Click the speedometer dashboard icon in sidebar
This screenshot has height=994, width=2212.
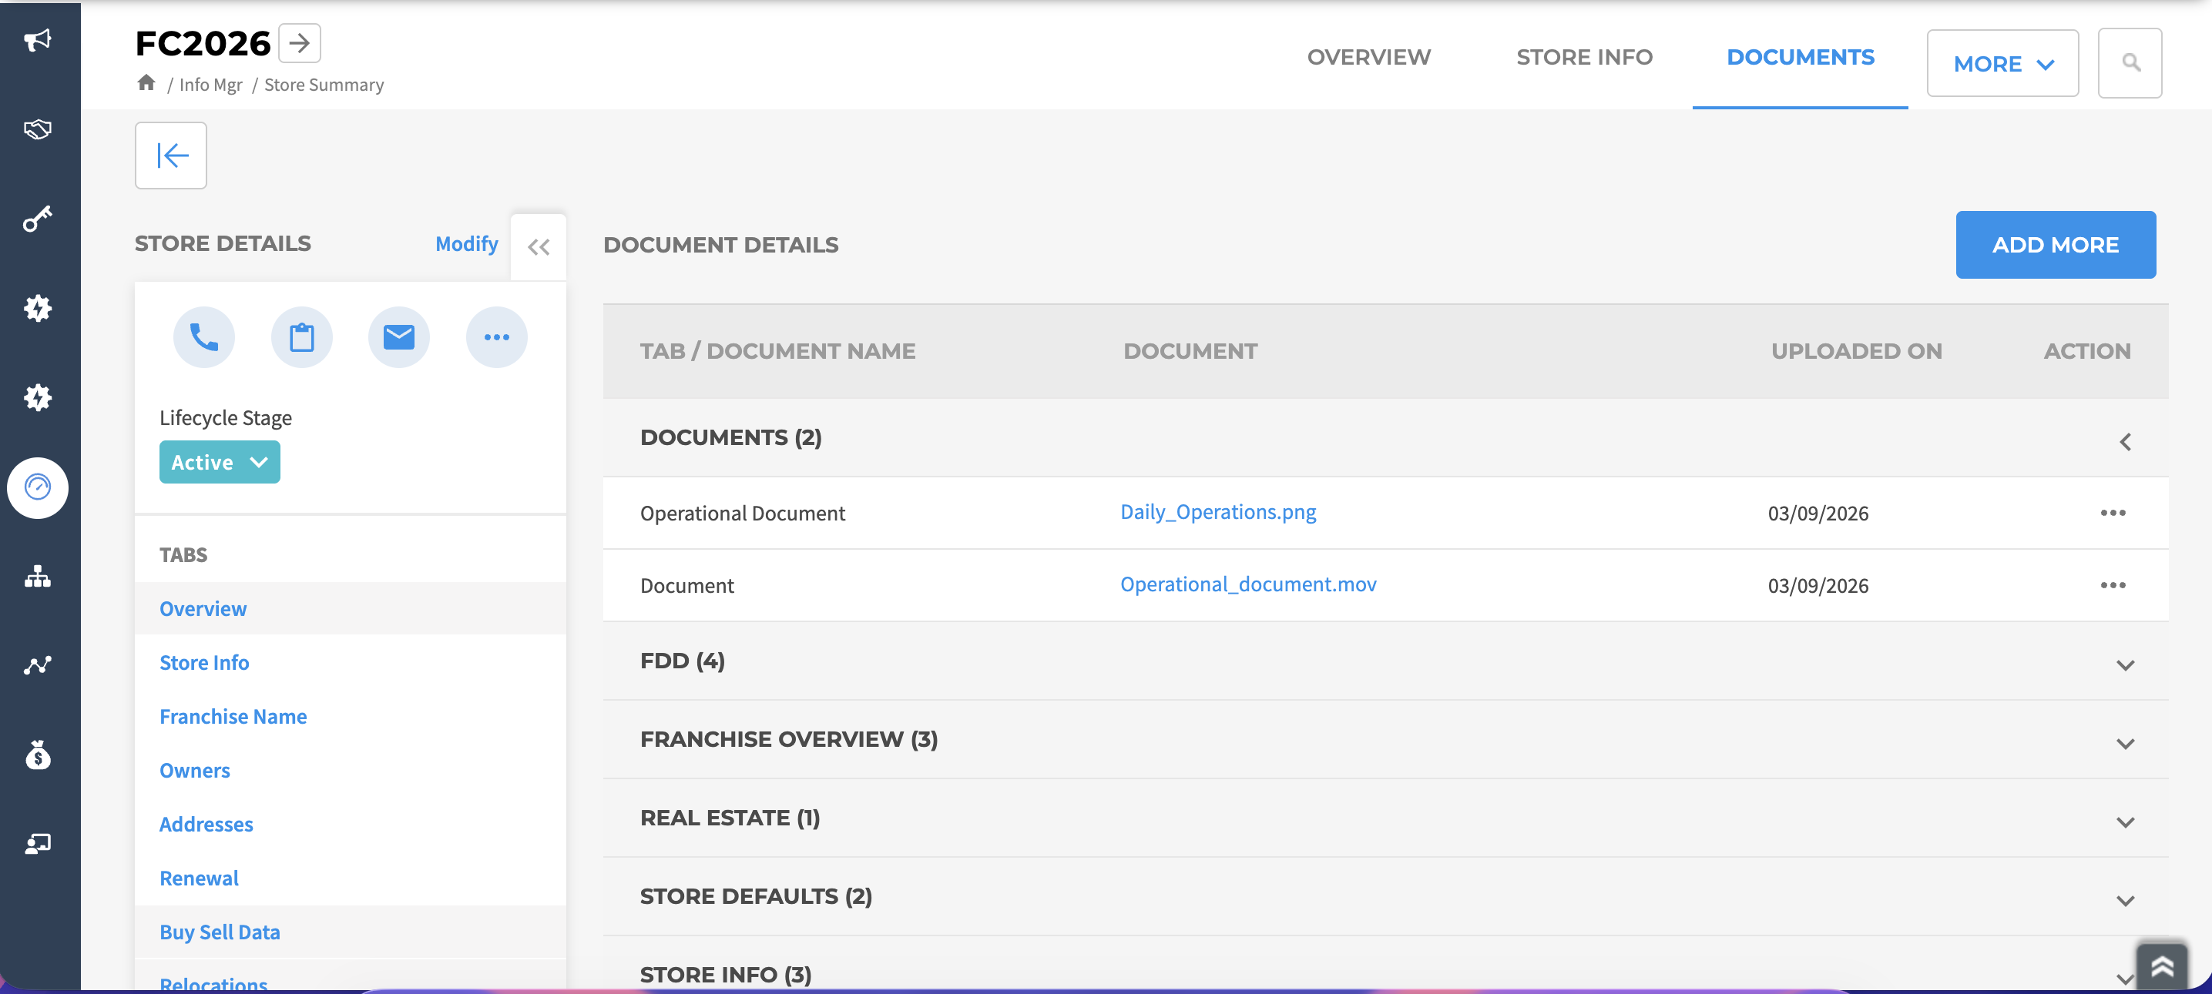[38, 487]
